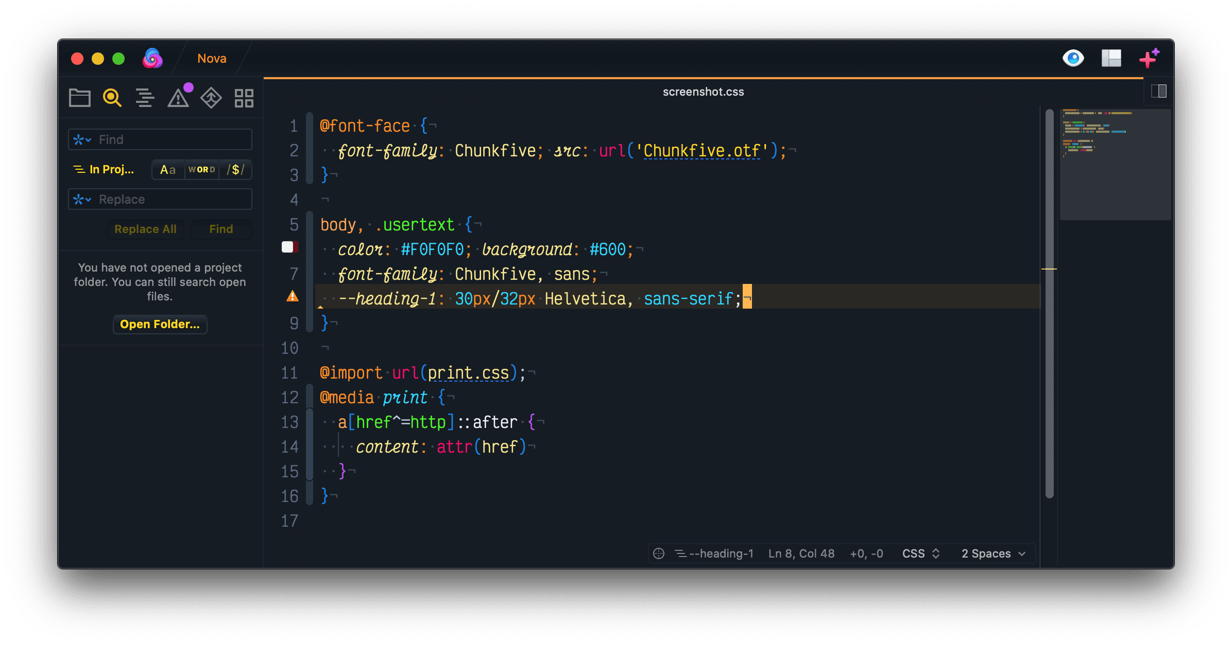Click the Open Folder... button
The image size is (1232, 645).
point(160,324)
